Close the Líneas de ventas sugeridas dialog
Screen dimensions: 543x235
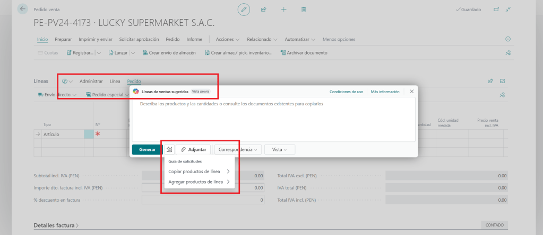click(x=411, y=92)
